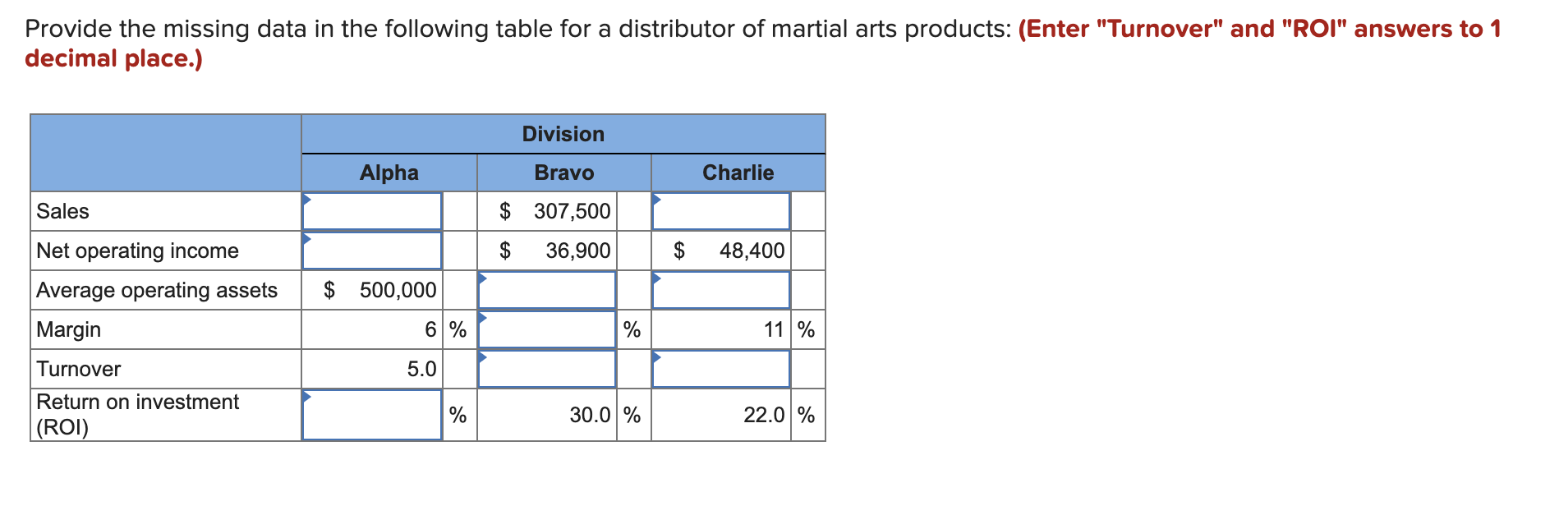
Task: Click the Net operating income field for Alpha
Action: [371, 251]
